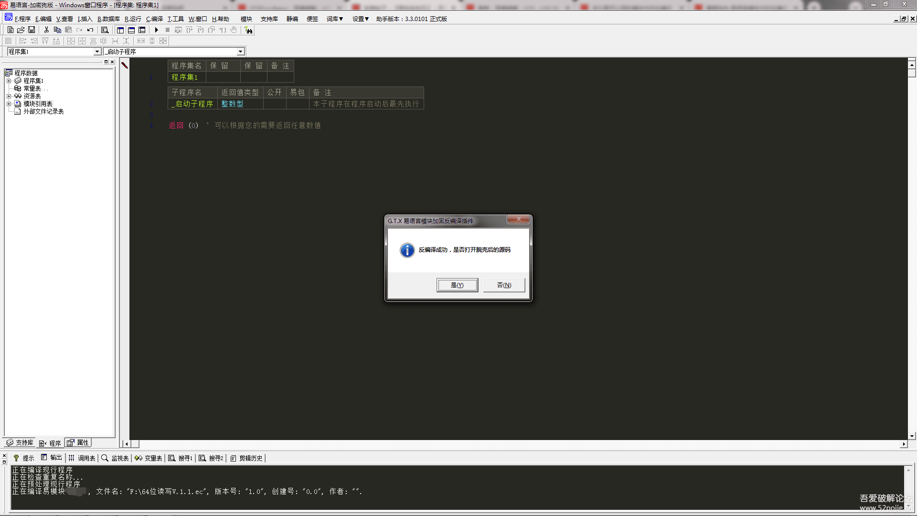Select 外部文件记录表 in the tree

click(43, 111)
